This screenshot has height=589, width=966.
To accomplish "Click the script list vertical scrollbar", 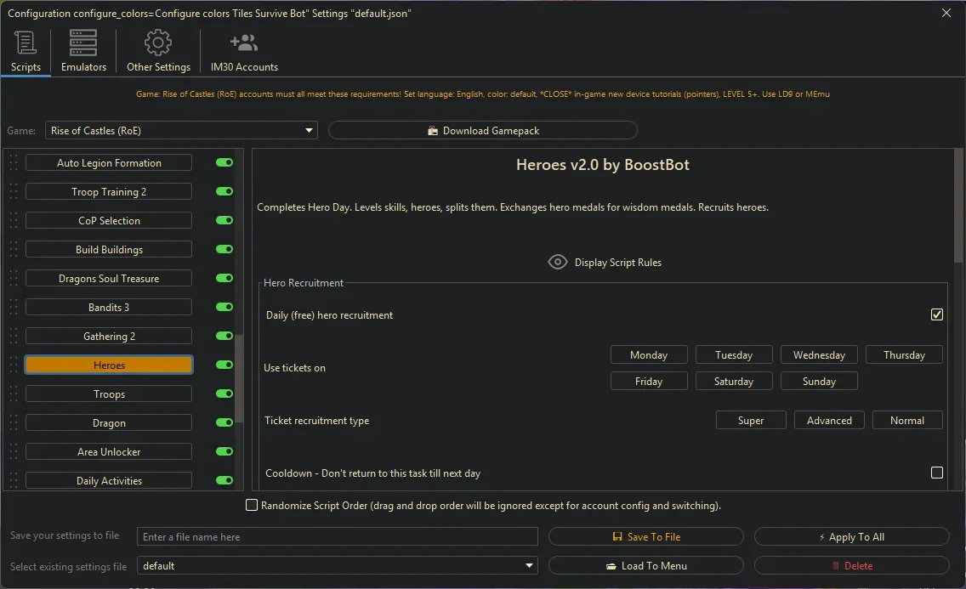I will tap(239, 379).
